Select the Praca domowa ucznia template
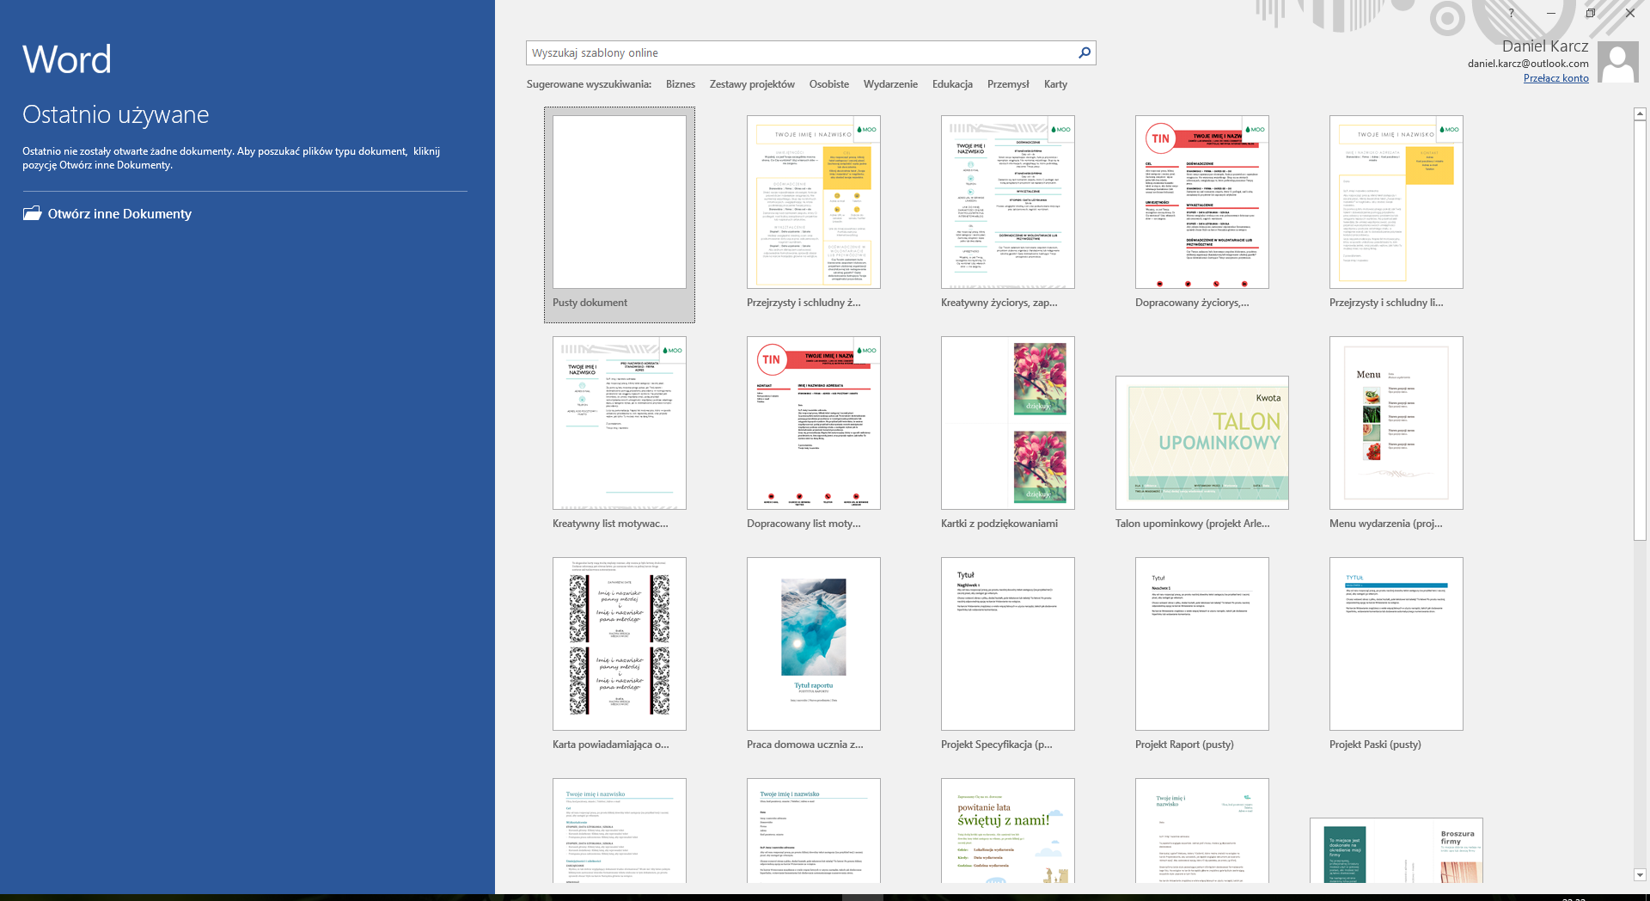The width and height of the screenshot is (1650, 901). click(813, 644)
